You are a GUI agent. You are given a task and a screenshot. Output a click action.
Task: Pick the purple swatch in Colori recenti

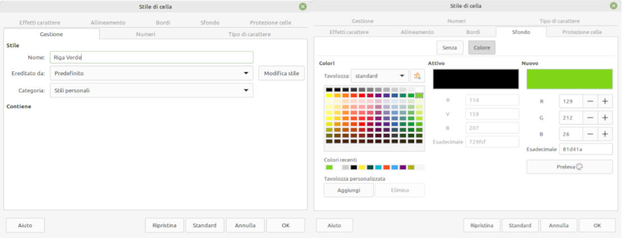403,167
